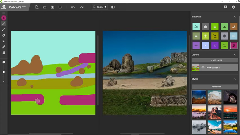Select the Eraser tool
Viewport: 240px width, 135px height.
tap(4, 35)
